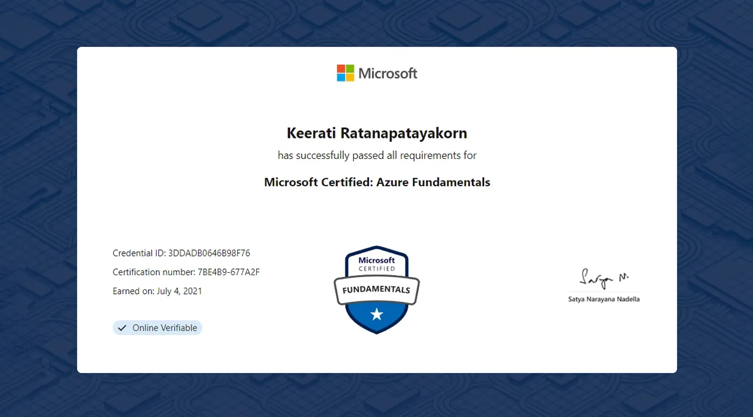Click the handwritten signature image

[x=604, y=279]
